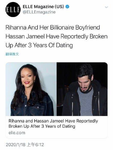Image resolution: width=113 pixels, height=150 pixels.
Task: Click the tweet text mentioning Billionaire Boyfriend
Action: 53,27
